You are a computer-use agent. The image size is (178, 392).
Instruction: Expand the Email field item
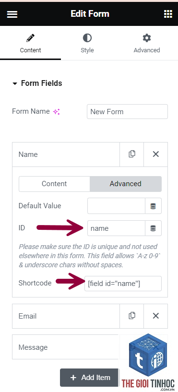(x=66, y=316)
